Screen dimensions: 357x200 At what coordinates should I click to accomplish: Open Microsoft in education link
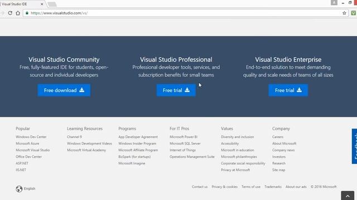pos(238,150)
